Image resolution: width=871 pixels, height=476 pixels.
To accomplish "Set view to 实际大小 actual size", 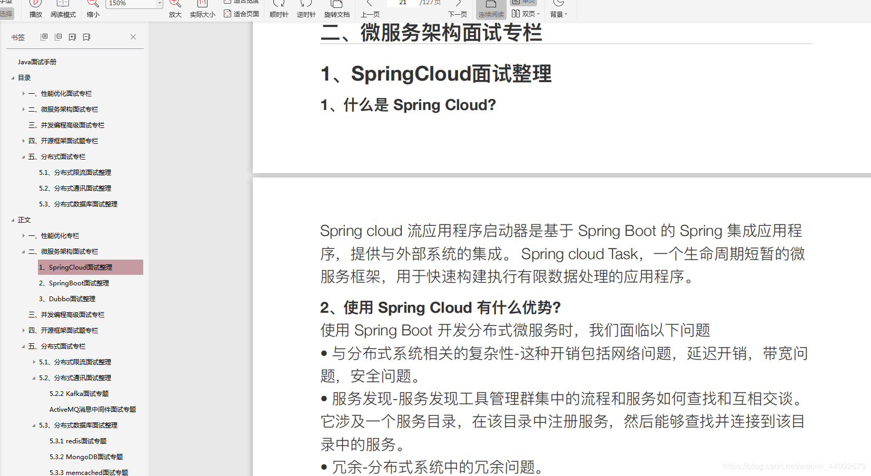I will click(x=203, y=9).
